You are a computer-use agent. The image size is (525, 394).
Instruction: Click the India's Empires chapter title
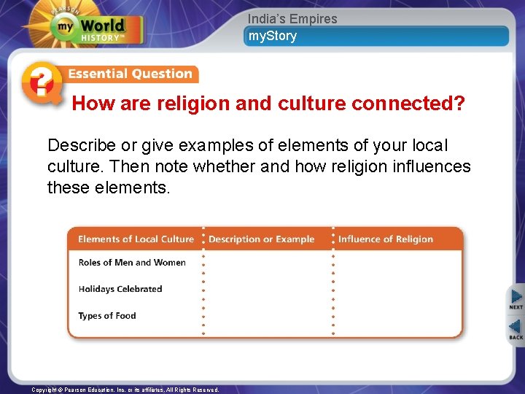292,19
